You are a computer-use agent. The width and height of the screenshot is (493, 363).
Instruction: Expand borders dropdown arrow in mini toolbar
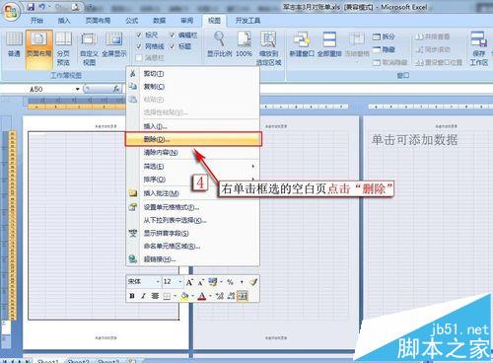175,296
